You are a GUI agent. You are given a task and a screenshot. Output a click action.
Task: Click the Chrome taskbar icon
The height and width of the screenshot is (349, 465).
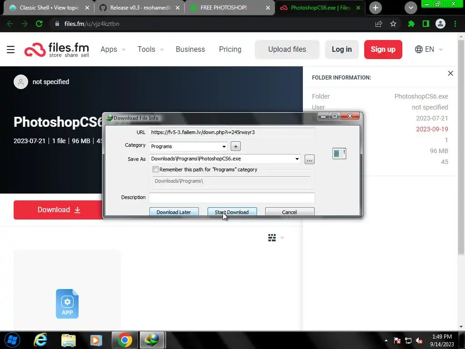(x=124, y=340)
